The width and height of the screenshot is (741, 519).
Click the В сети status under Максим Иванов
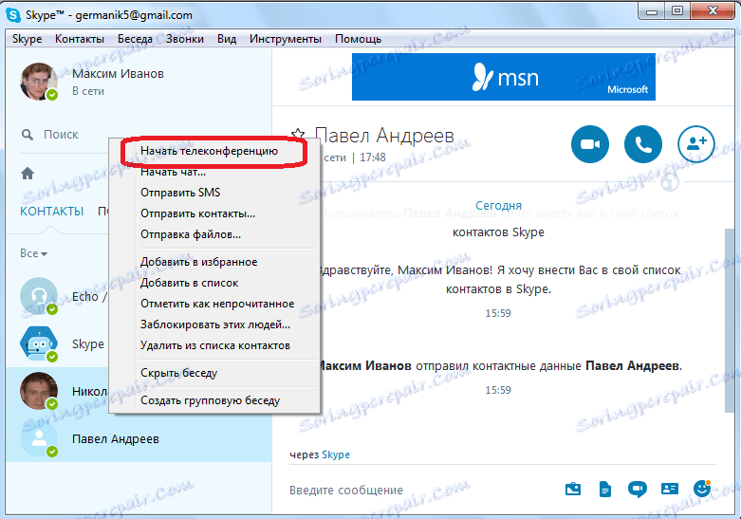tap(88, 91)
